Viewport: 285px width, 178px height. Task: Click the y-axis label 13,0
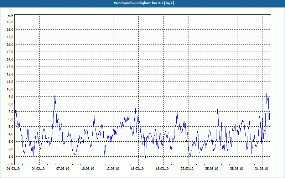10,67
